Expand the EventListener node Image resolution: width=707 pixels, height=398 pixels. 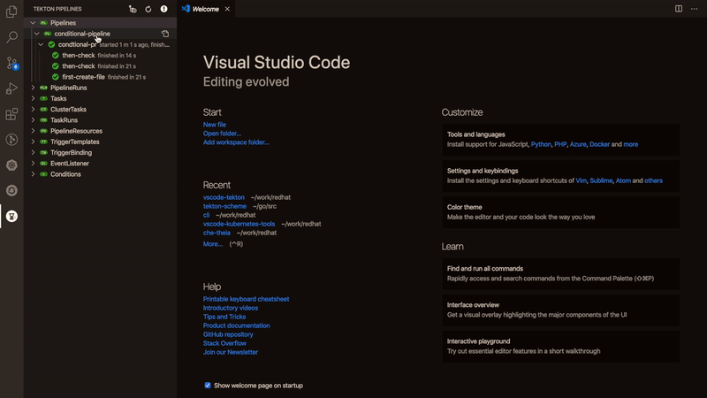point(33,164)
